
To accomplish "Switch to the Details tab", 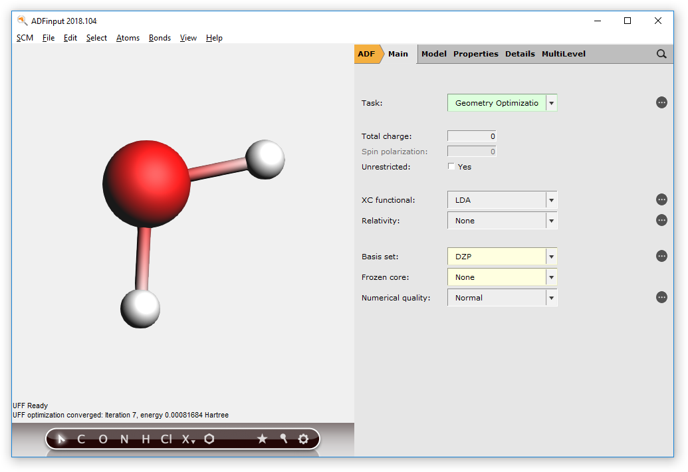I will [x=520, y=54].
